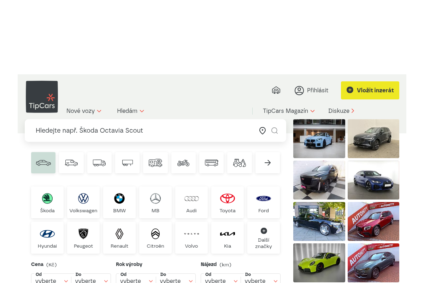Choose the Volvo brand tile
This screenshot has height=283, width=424.
coord(192,238)
